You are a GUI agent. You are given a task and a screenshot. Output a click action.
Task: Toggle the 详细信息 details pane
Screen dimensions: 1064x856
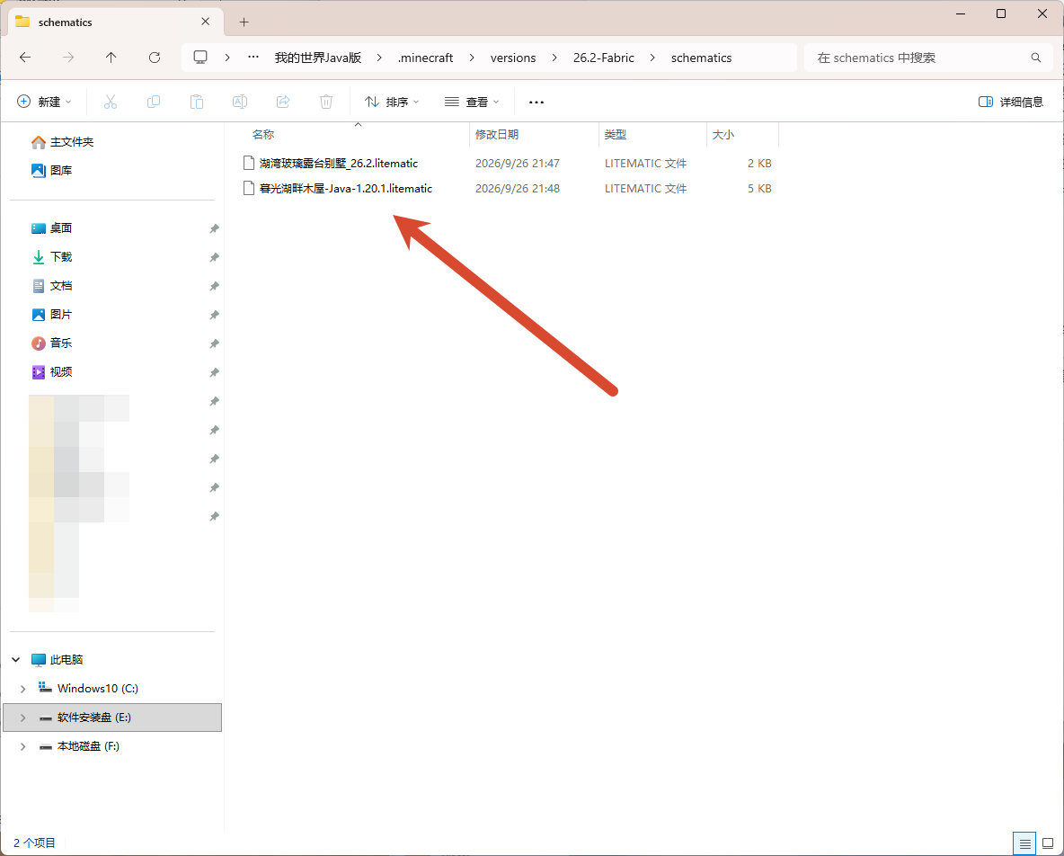coord(1010,102)
